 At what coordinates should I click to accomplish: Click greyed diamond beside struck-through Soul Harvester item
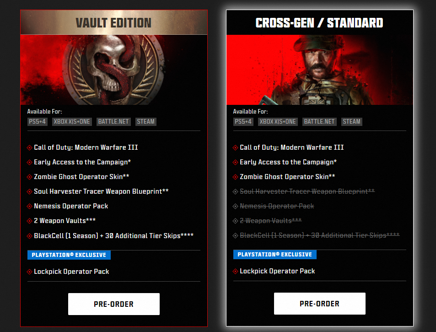tap(235, 191)
